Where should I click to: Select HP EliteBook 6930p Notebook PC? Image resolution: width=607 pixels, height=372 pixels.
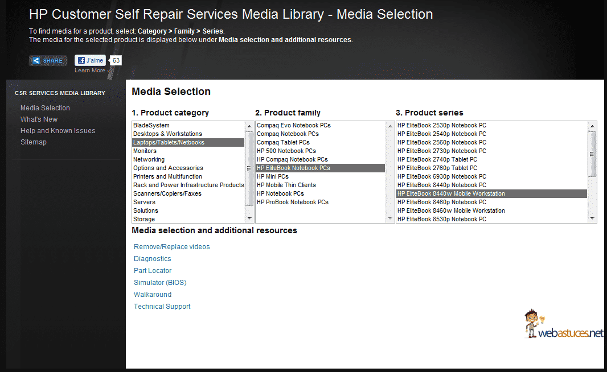click(491, 176)
